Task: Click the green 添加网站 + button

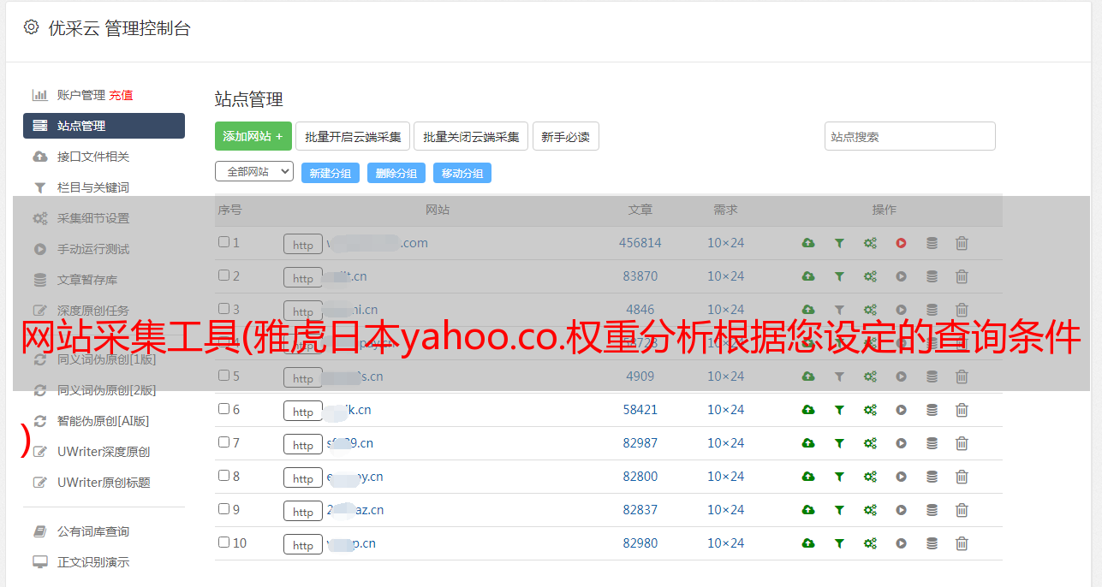Action: pos(253,136)
